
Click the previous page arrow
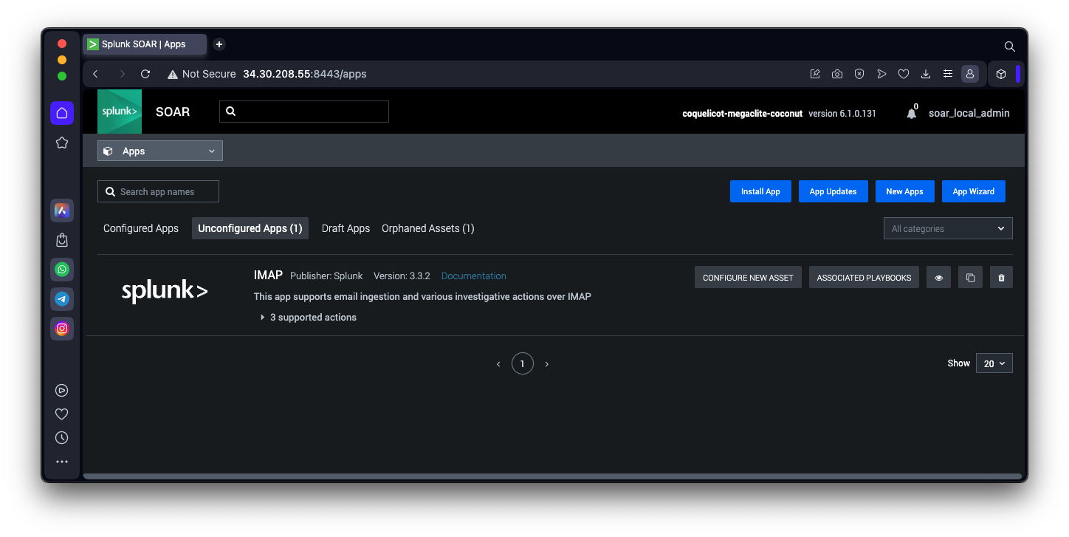498,364
